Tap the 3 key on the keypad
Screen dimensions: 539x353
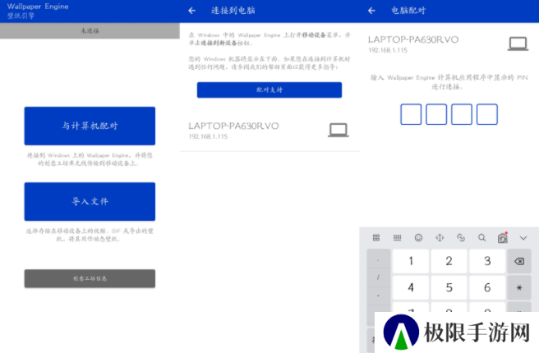coord(487,261)
